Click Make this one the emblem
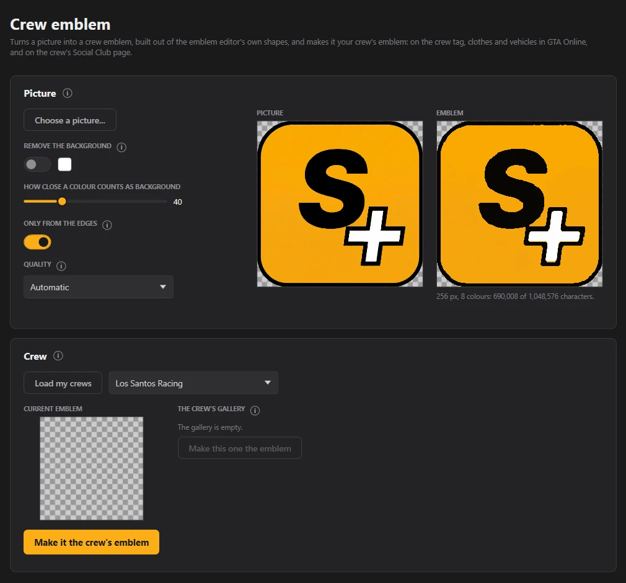 [x=239, y=448]
